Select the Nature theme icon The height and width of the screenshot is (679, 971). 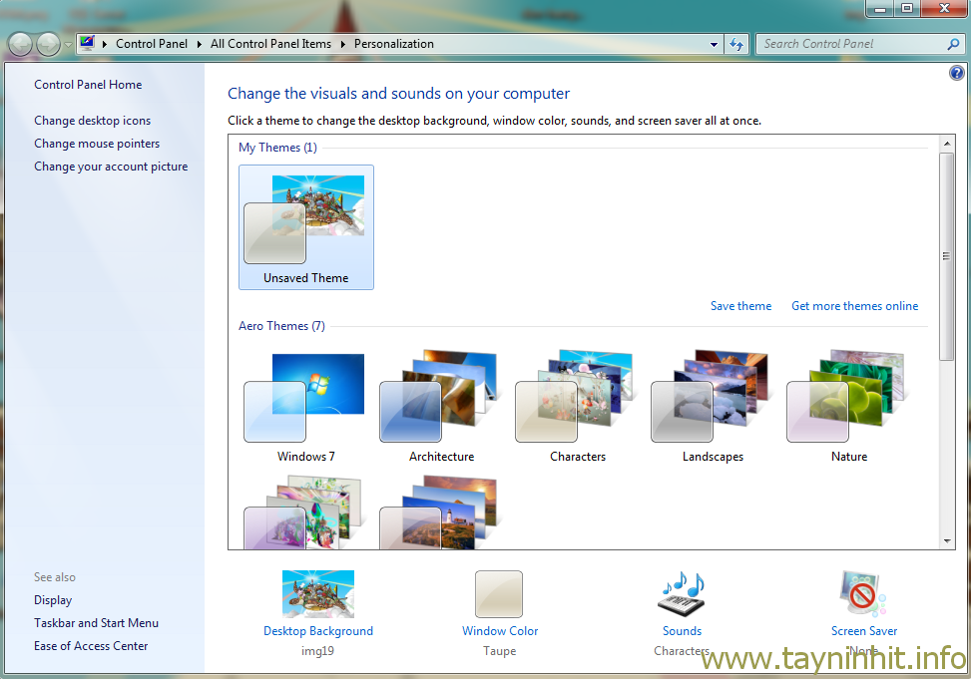click(x=848, y=398)
